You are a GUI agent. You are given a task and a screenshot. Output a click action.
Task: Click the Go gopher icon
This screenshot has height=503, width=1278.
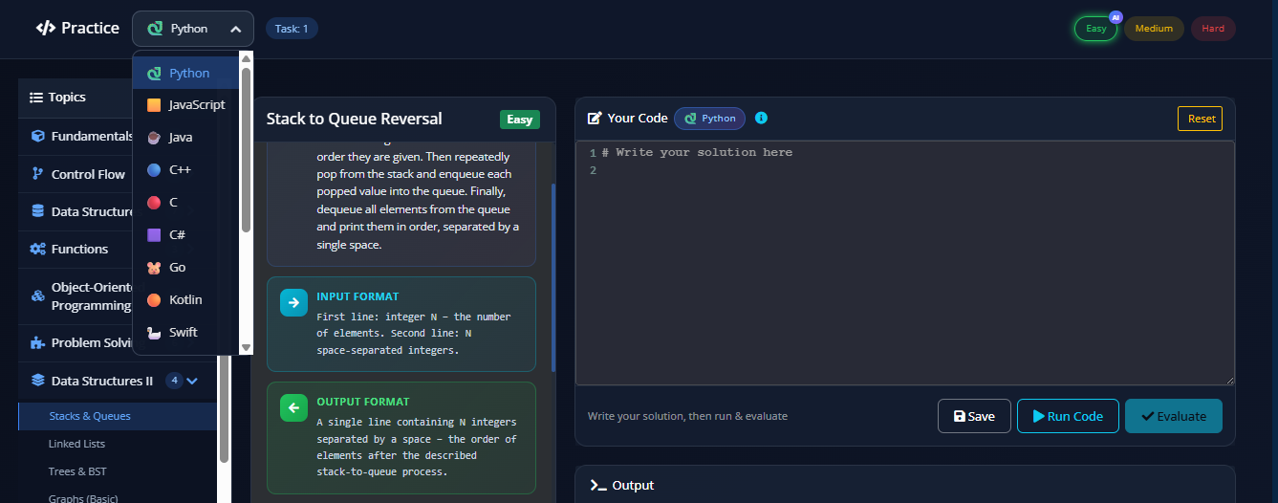click(154, 268)
